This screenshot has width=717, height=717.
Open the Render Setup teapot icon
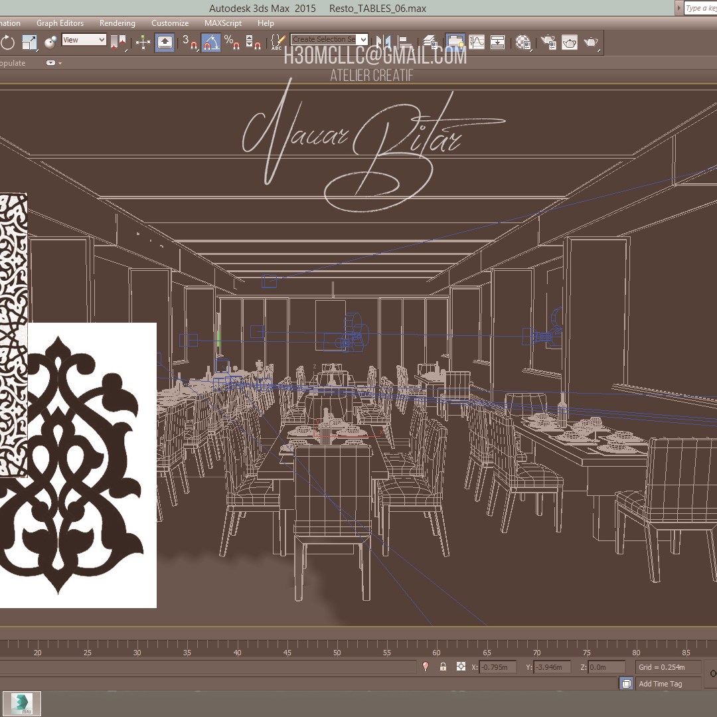click(548, 43)
